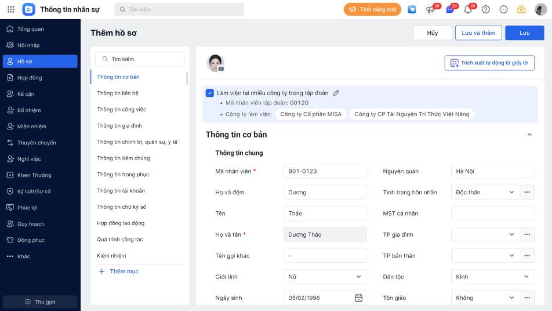
Task: Collapse the Thông tin cơ bản section
Action: 529,135
